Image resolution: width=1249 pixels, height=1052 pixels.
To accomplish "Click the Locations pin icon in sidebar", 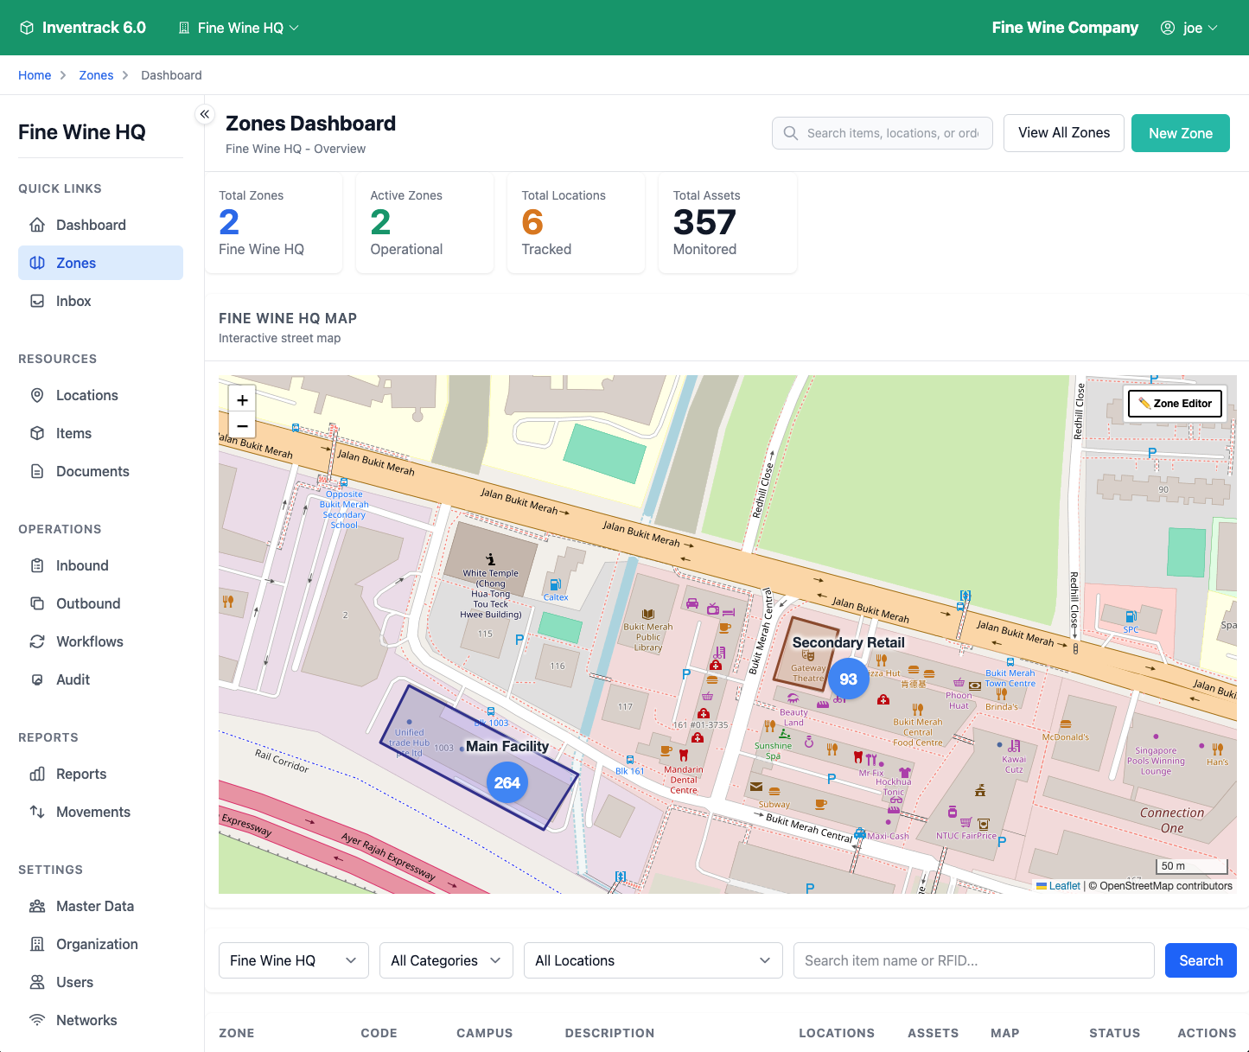I will click(37, 395).
